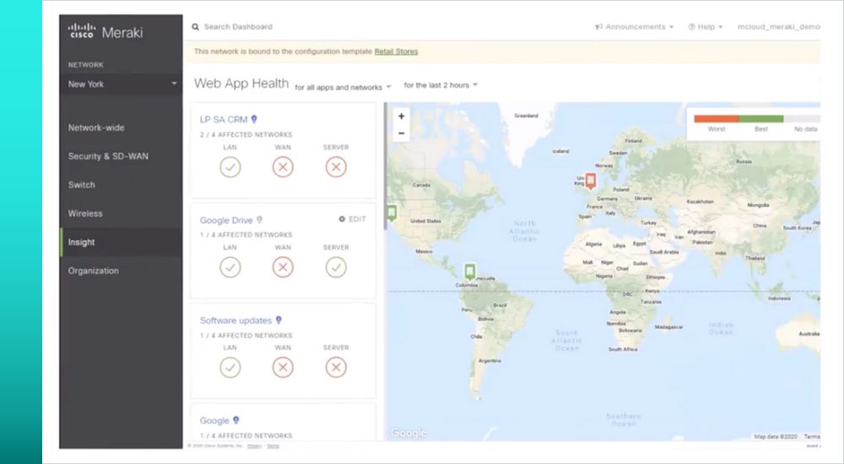Click LP SA CRM LAN check status icon

pos(230,167)
